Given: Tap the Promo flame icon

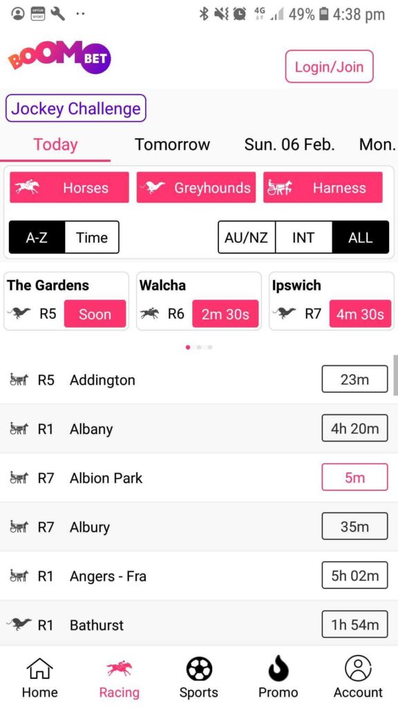Looking at the screenshot, I should click(x=278, y=669).
